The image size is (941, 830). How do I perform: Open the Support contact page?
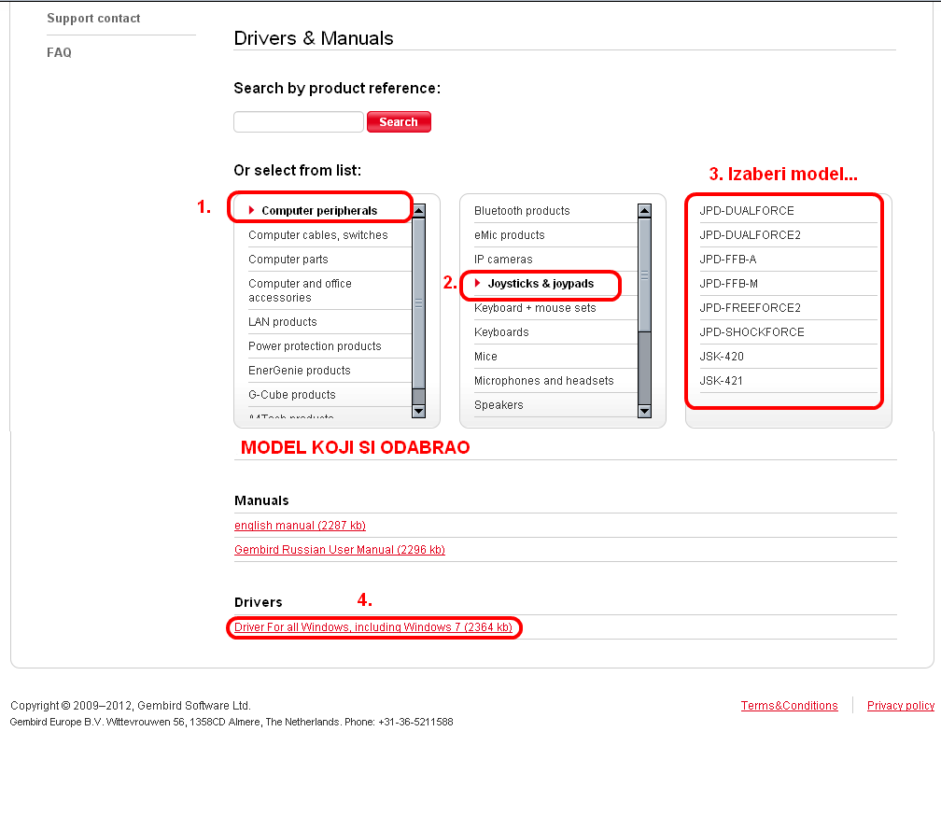click(x=93, y=19)
